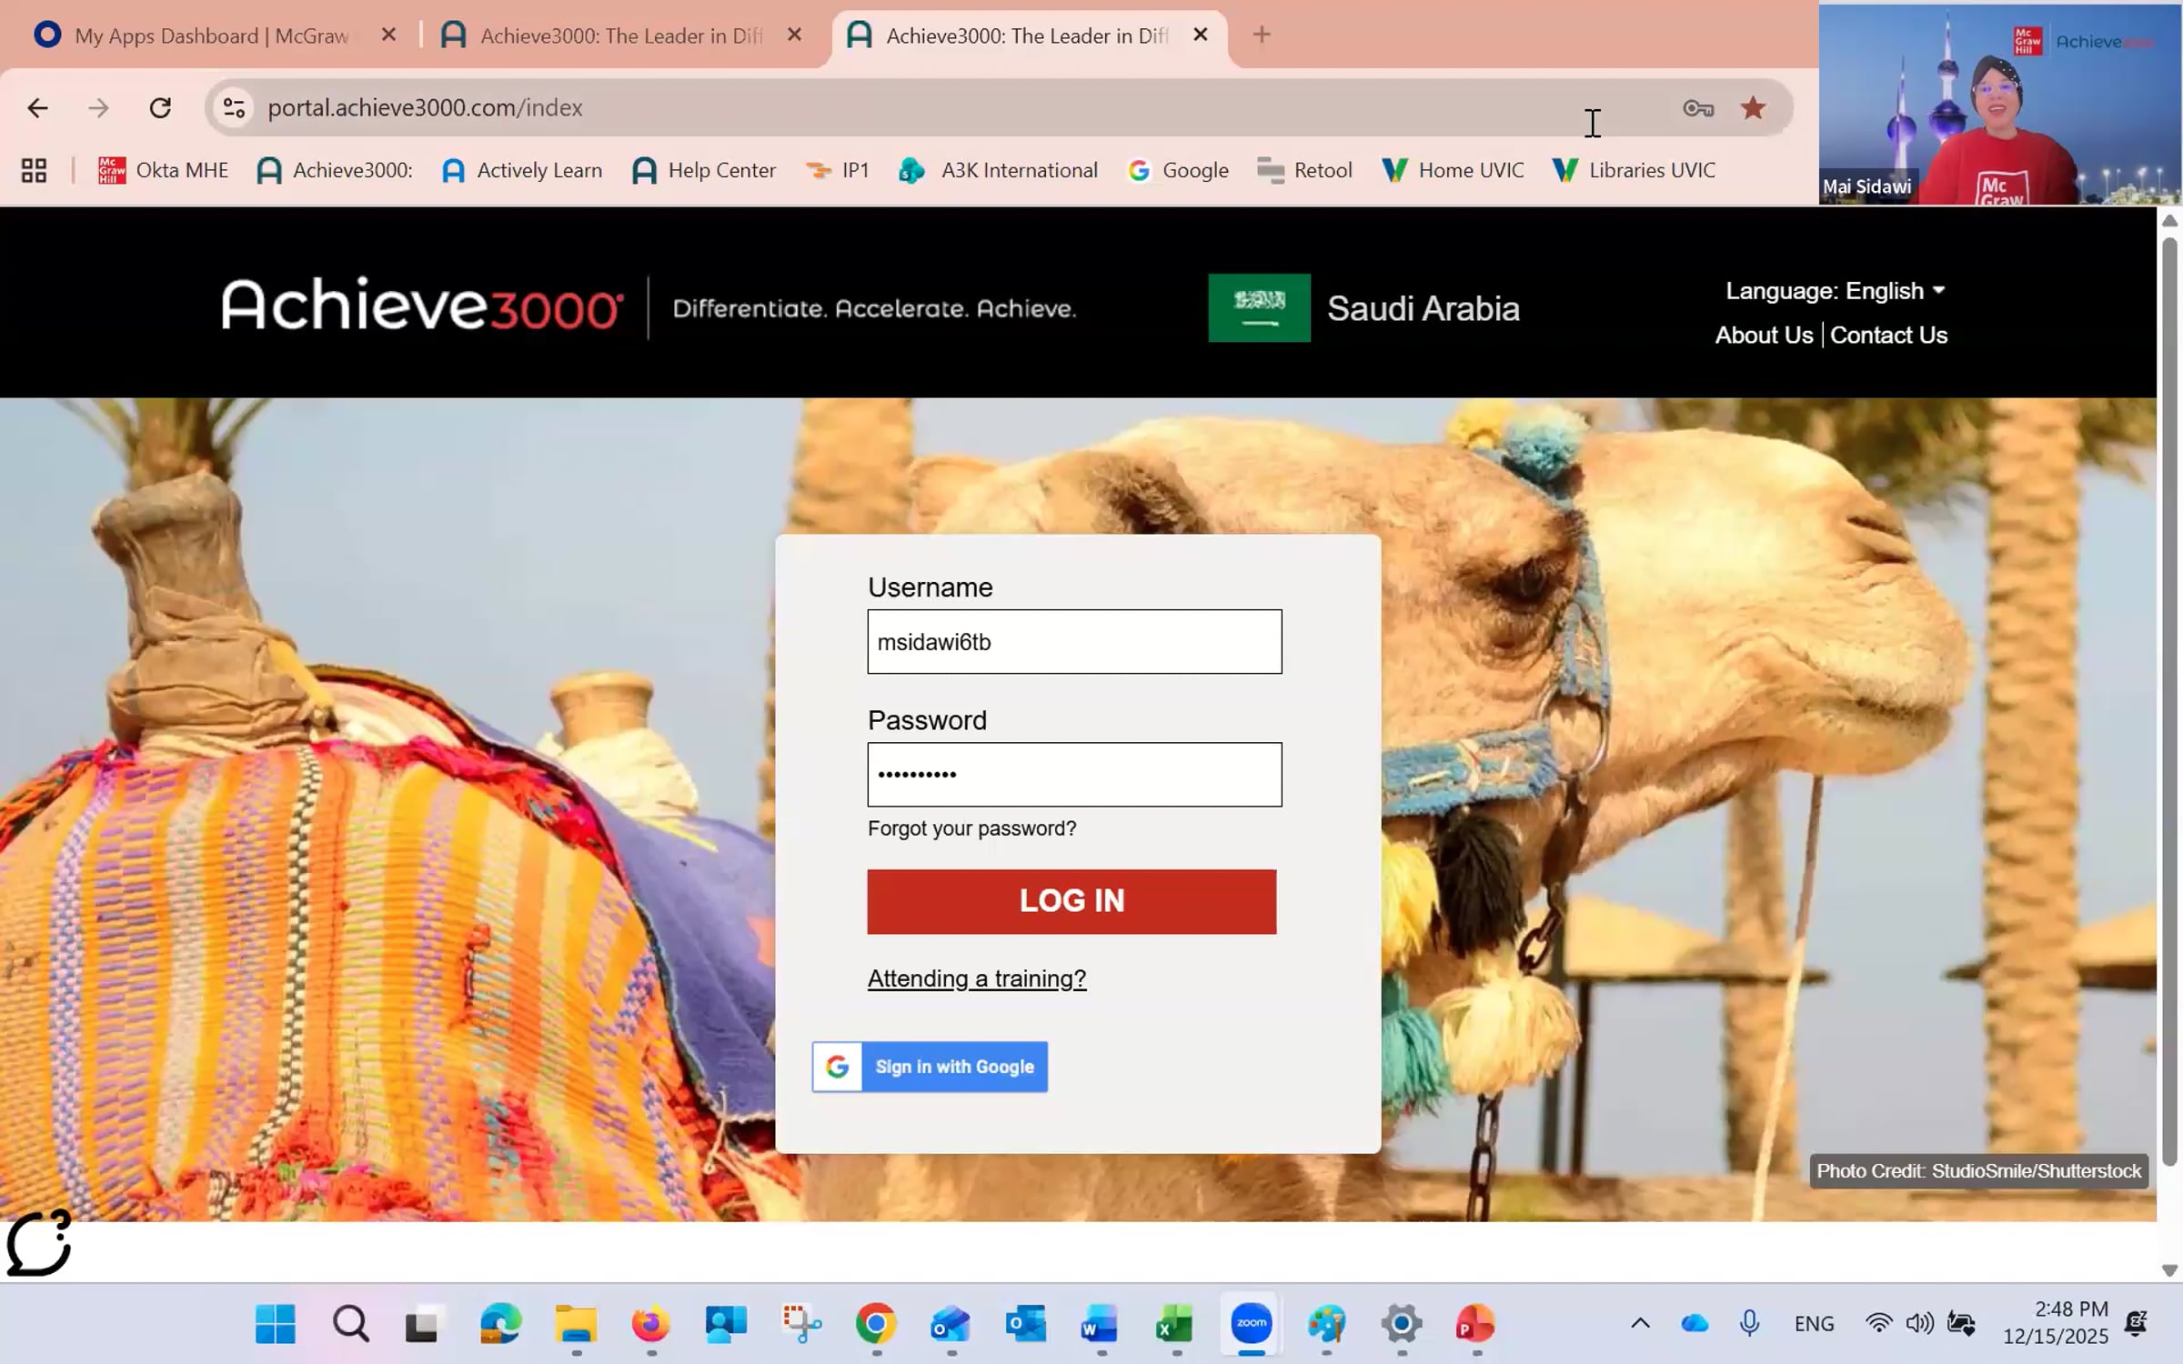Click the ENG language indicator
Viewport: 2183px width, 1364px height.
pos(1814,1324)
